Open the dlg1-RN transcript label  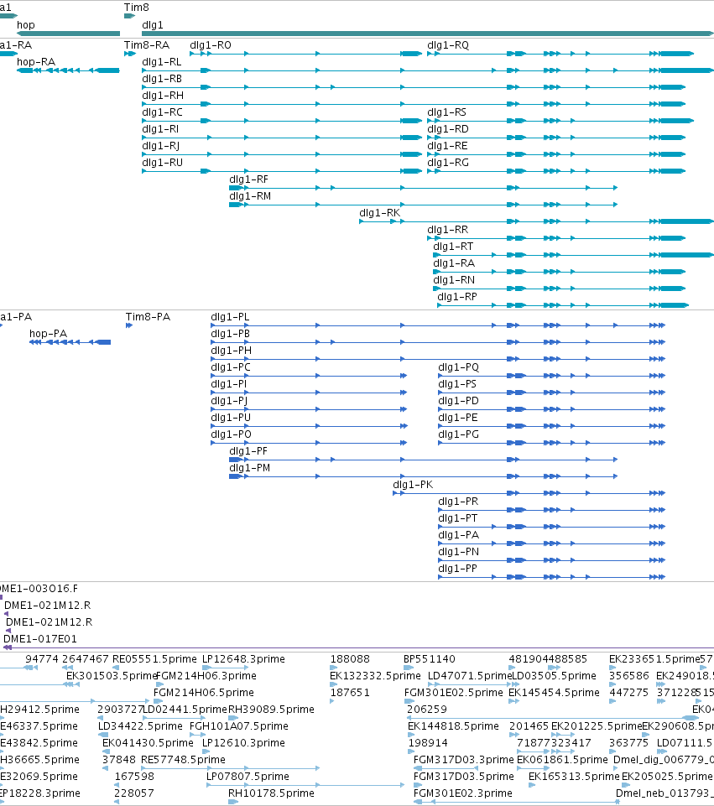454,280
